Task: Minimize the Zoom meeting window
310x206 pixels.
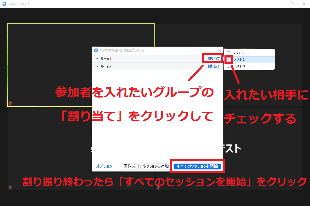Action: 280,4
